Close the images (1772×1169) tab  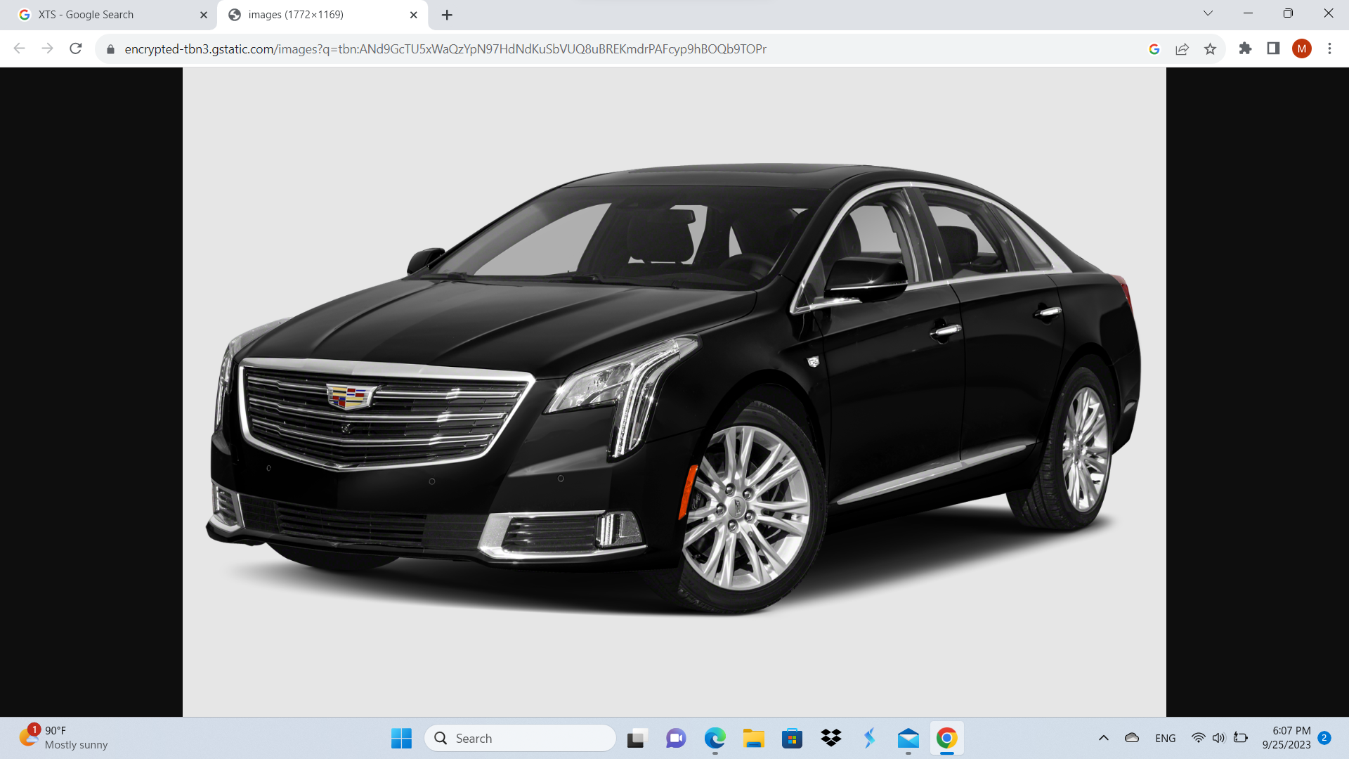pyautogui.click(x=414, y=15)
